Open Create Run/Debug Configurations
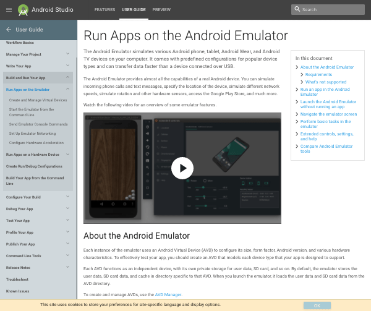 click(x=34, y=166)
